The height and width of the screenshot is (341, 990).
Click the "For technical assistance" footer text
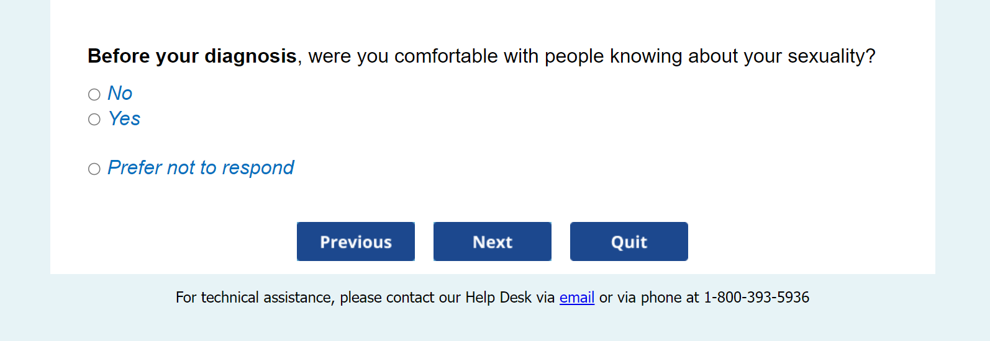[255, 298]
